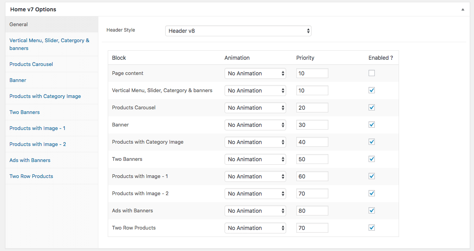Click the Header Style label
474x251 pixels.
[x=121, y=30]
